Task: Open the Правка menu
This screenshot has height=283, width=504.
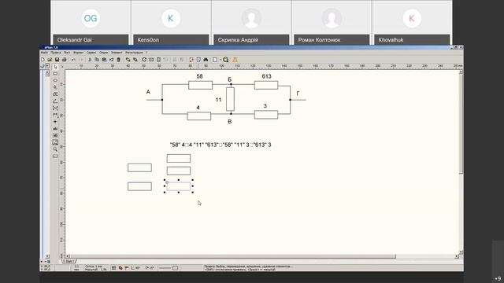Action: click(56, 53)
